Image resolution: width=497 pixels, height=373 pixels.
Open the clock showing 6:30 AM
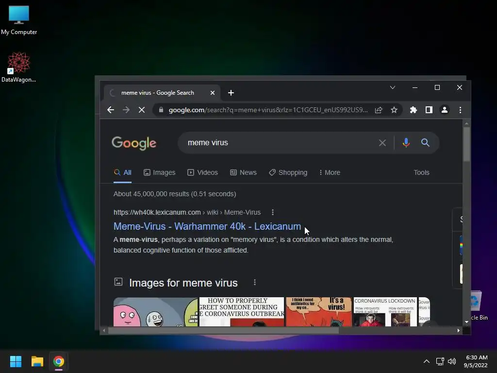tap(476, 361)
